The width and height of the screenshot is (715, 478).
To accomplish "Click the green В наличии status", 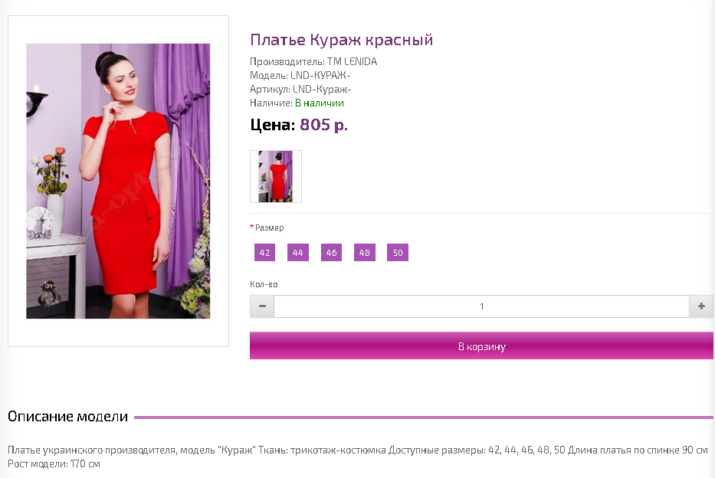I will [x=320, y=103].
